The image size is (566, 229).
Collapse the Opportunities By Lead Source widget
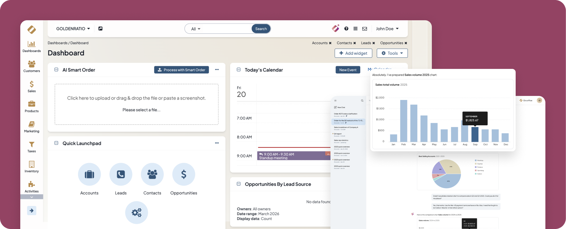(239, 184)
